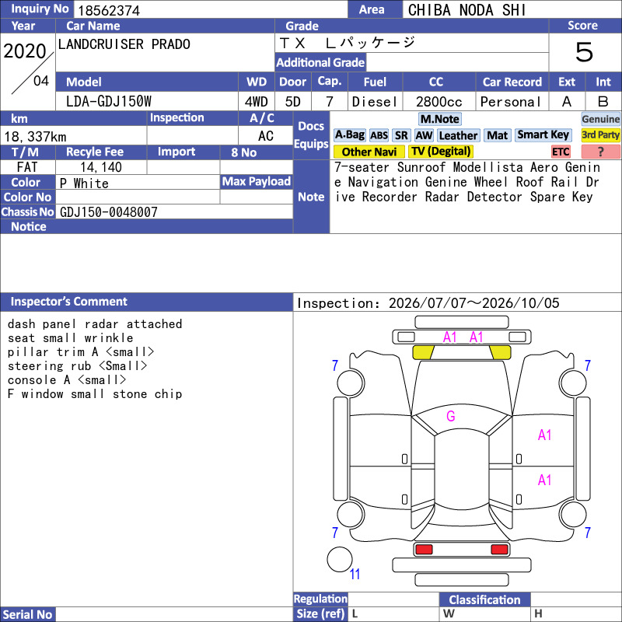This screenshot has height=622, width=622.
Task: Click the spare tire circle marked 11
Action: [x=340, y=559]
